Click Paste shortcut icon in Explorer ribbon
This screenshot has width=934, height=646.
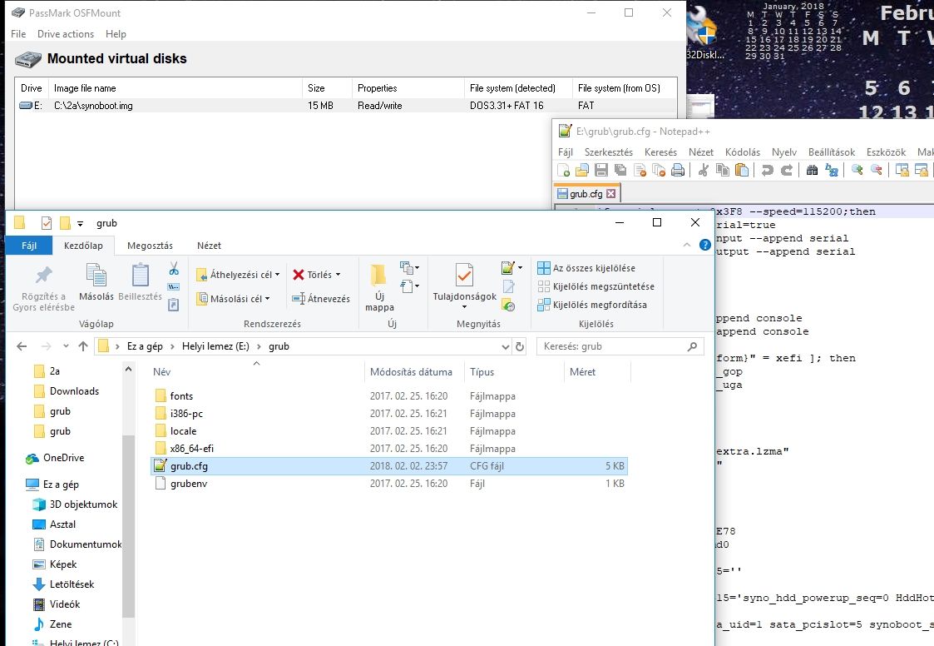point(173,304)
